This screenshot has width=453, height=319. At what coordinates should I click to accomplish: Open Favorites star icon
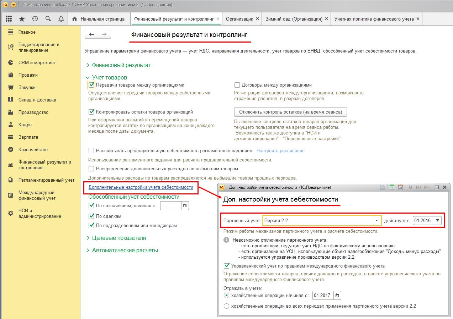tap(22, 19)
